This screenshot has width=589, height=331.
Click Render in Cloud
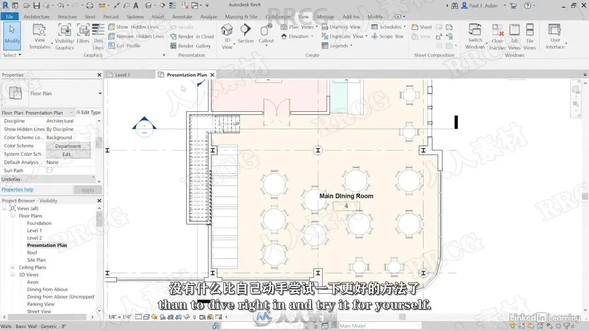[192, 36]
